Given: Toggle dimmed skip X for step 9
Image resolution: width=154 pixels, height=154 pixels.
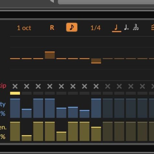Looking at the screenshot, I should tap(108, 86).
